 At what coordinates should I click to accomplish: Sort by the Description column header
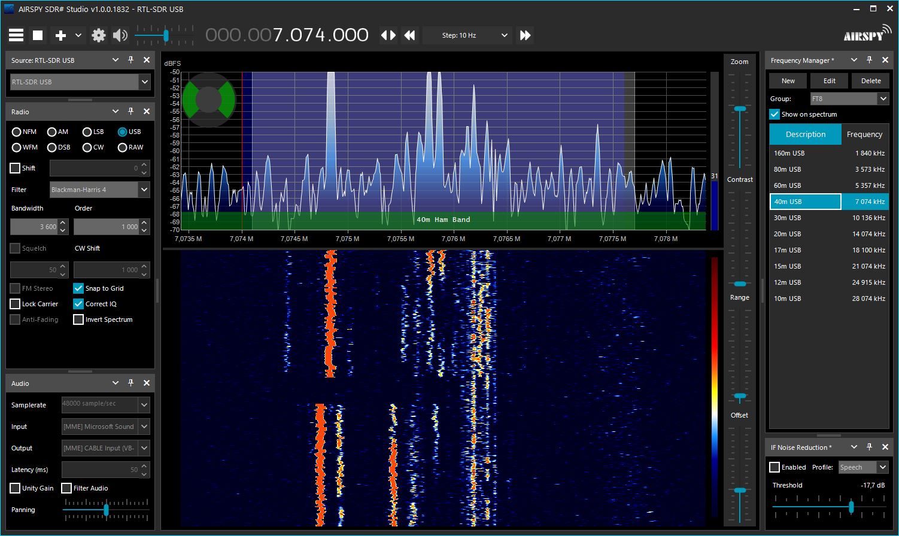click(806, 134)
